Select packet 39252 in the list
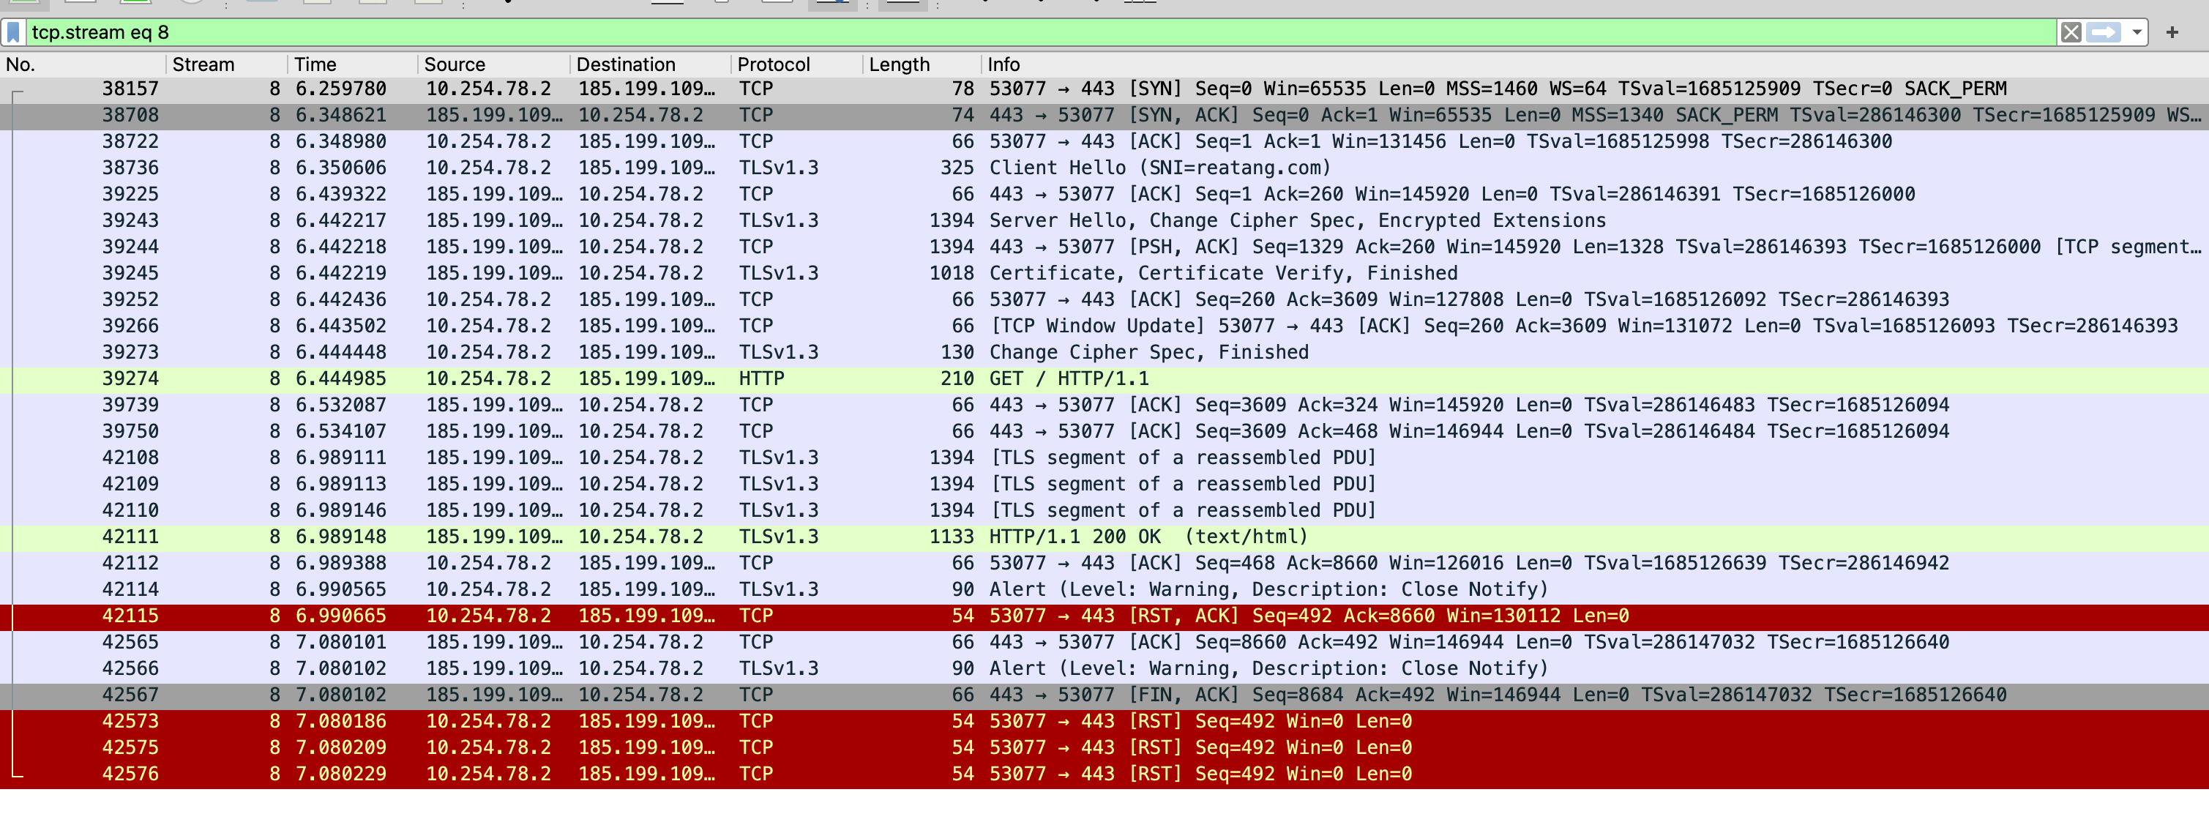 point(1104,300)
